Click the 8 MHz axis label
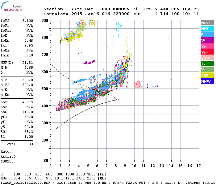The height and width of the screenshot is (185, 216). click(116, 166)
